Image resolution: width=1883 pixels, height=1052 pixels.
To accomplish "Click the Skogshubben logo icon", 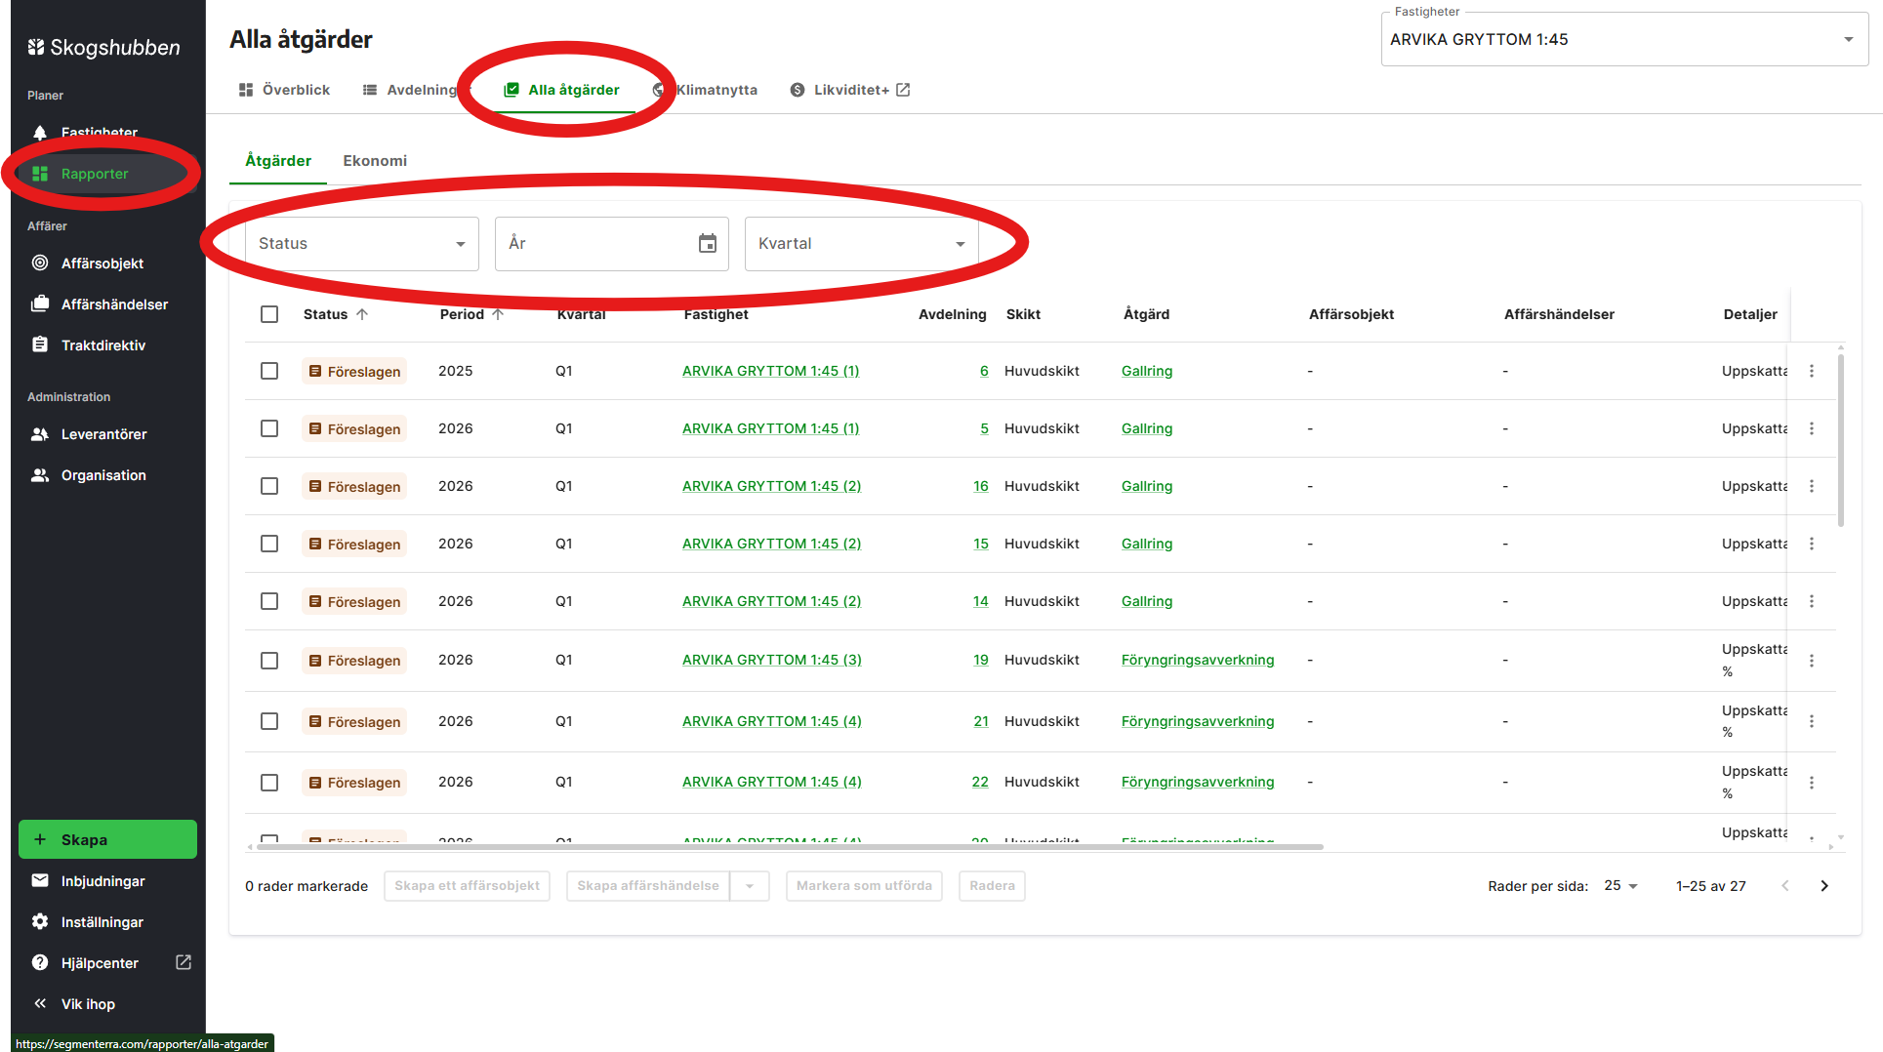I will pos(36,47).
